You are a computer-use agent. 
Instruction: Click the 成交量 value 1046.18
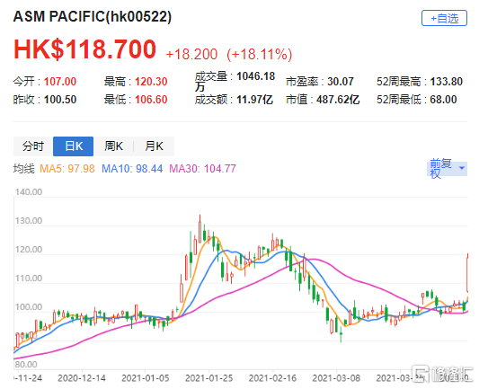coord(256,76)
